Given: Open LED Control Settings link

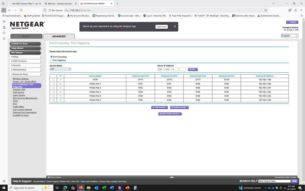Looking at the screenshot, I should coord(22,110).
